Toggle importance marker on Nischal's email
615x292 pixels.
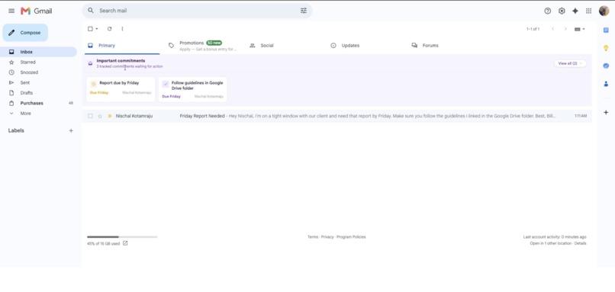click(x=109, y=116)
